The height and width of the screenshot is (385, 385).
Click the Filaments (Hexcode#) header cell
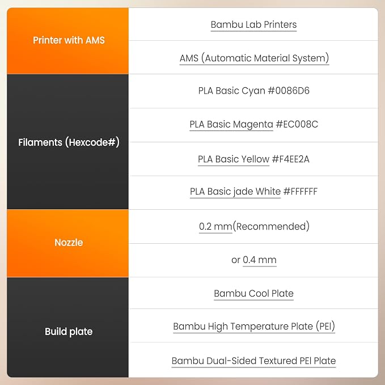click(68, 142)
